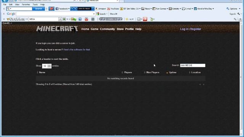The height and width of the screenshot is (137, 244).
Task: Click the green download icon in the vGrabber toolbar
Action: (64, 19)
